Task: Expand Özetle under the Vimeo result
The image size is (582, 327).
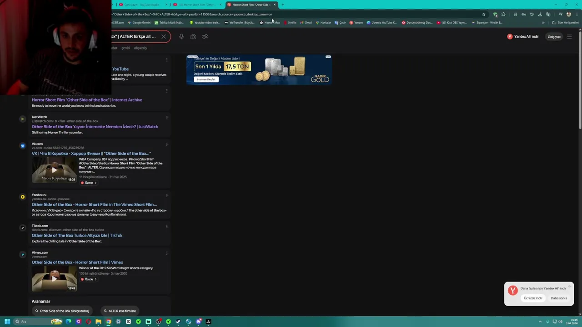Action: [89, 279]
